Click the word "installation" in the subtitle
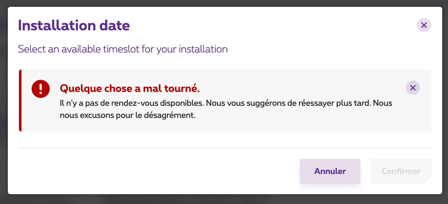448x204 pixels. click(x=203, y=49)
